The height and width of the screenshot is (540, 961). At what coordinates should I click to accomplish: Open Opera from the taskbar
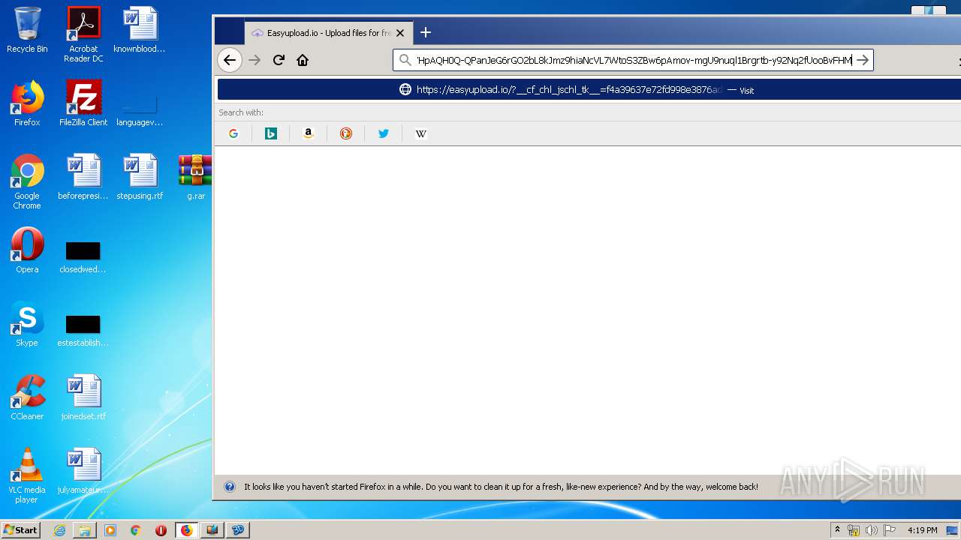click(x=161, y=530)
